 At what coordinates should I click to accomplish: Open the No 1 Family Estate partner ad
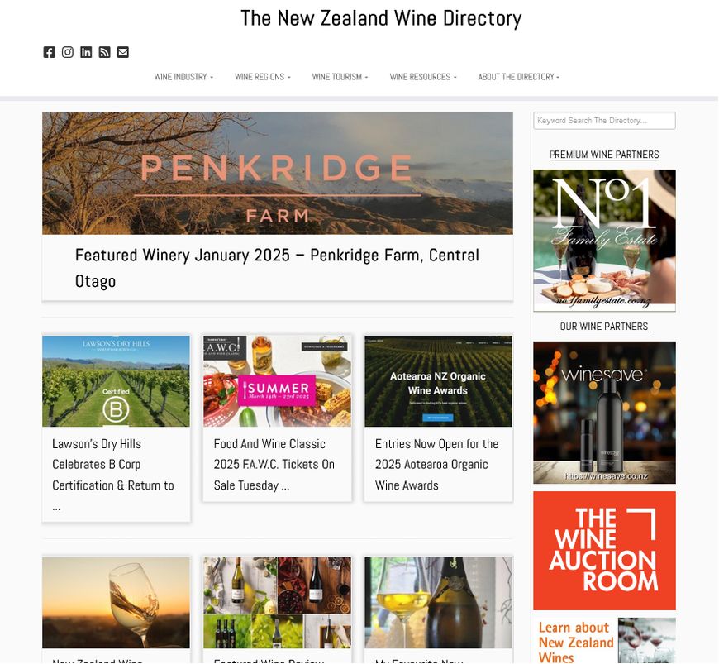coord(604,241)
